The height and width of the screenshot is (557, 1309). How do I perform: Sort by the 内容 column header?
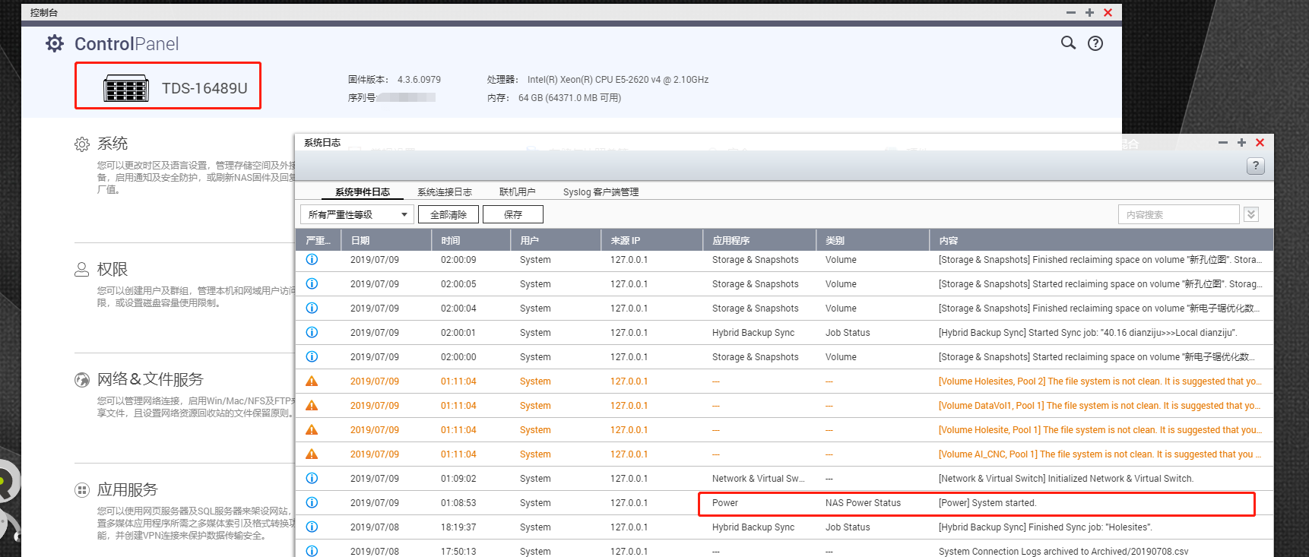pos(1101,241)
